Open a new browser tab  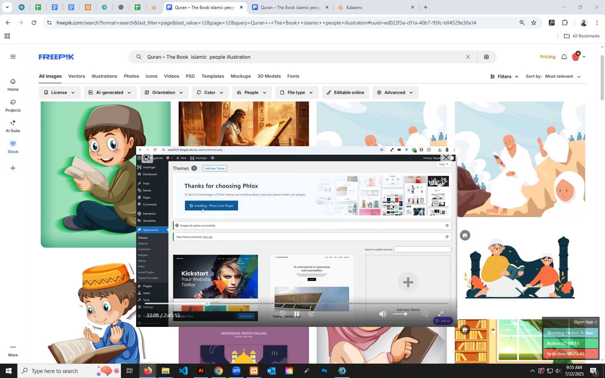[x=426, y=7]
